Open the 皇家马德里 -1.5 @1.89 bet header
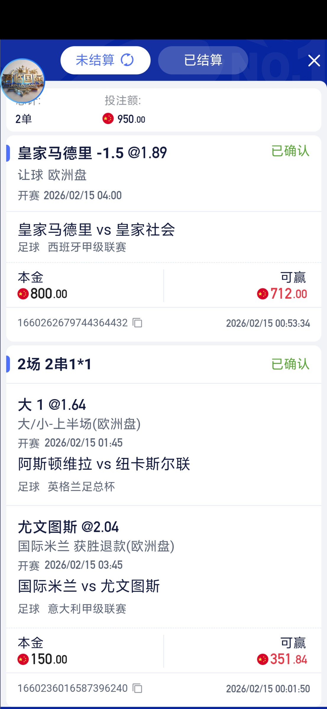327x709 pixels. (92, 153)
